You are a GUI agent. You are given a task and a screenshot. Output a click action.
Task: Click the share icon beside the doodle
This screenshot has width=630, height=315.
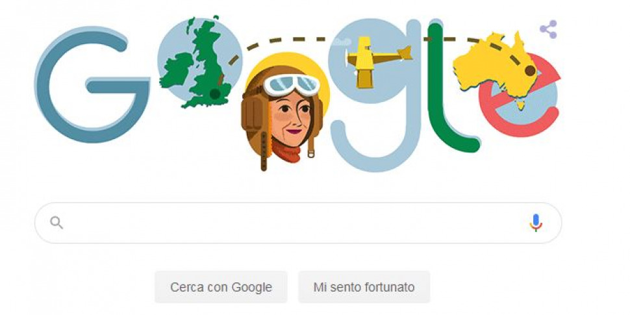[x=548, y=29]
